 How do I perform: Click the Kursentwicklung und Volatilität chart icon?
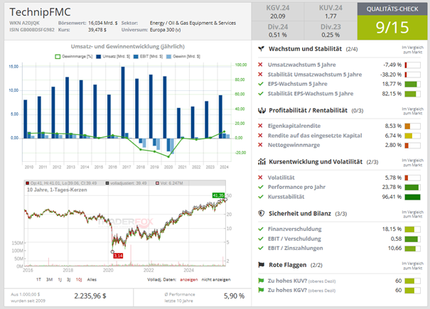tap(262, 162)
